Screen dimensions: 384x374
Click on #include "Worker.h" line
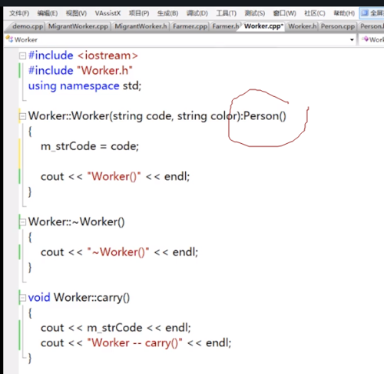point(81,71)
